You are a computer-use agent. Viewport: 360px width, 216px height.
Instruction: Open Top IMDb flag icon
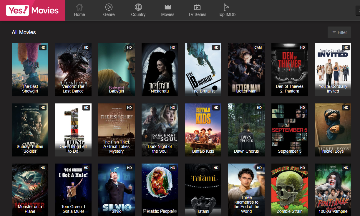pos(227,7)
